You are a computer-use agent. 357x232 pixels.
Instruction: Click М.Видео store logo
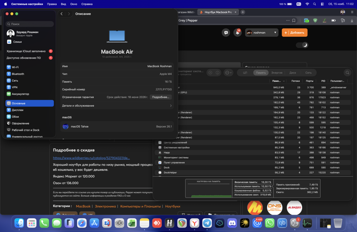click(x=294, y=207)
